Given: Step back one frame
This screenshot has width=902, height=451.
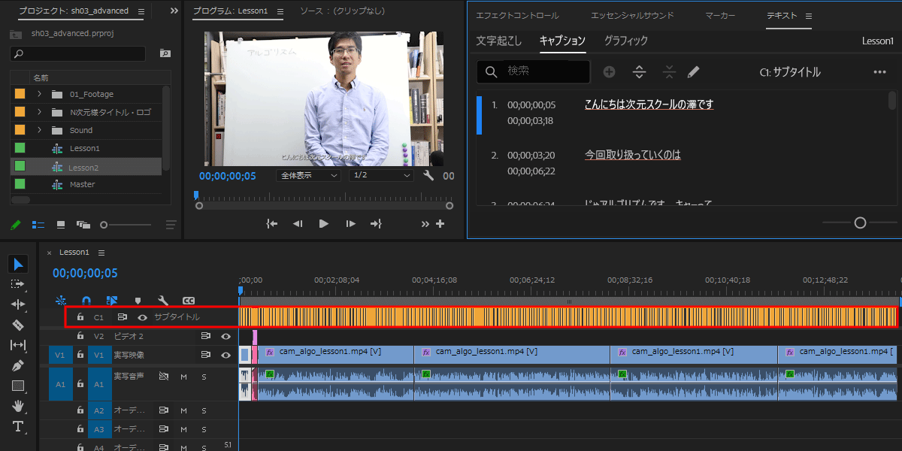Looking at the screenshot, I should click(298, 223).
